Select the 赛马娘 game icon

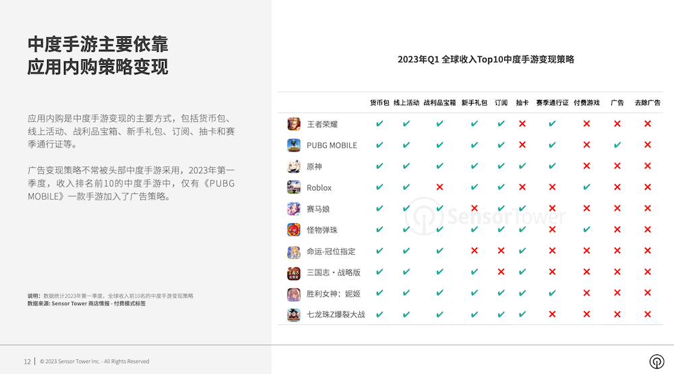tap(294, 209)
